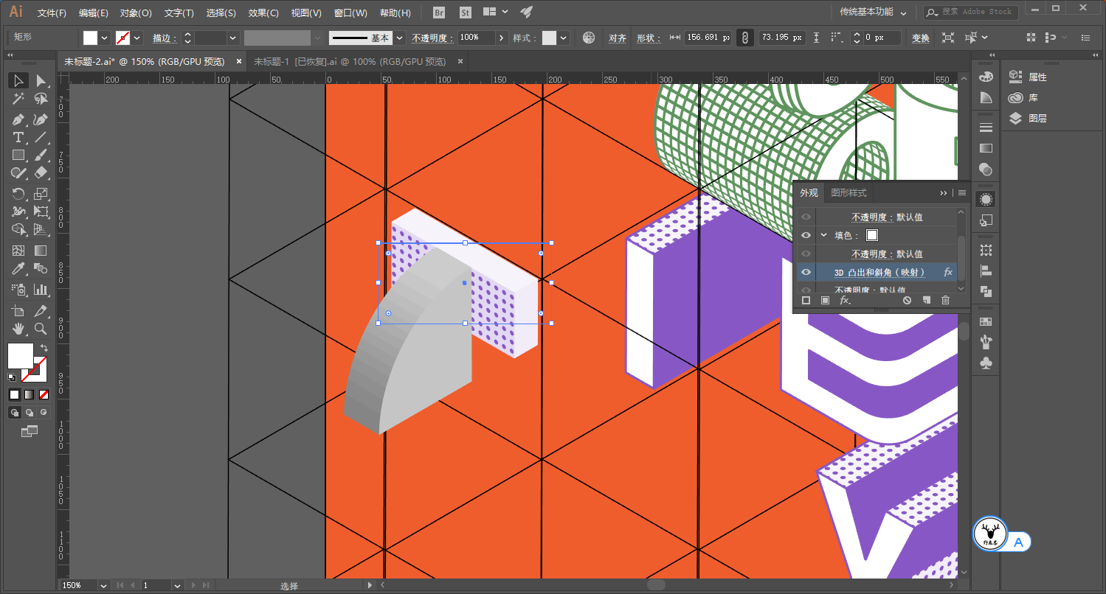Select the Zoom magnifier tool
The width and height of the screenshot is (1106, 594).
click(41, 329)
